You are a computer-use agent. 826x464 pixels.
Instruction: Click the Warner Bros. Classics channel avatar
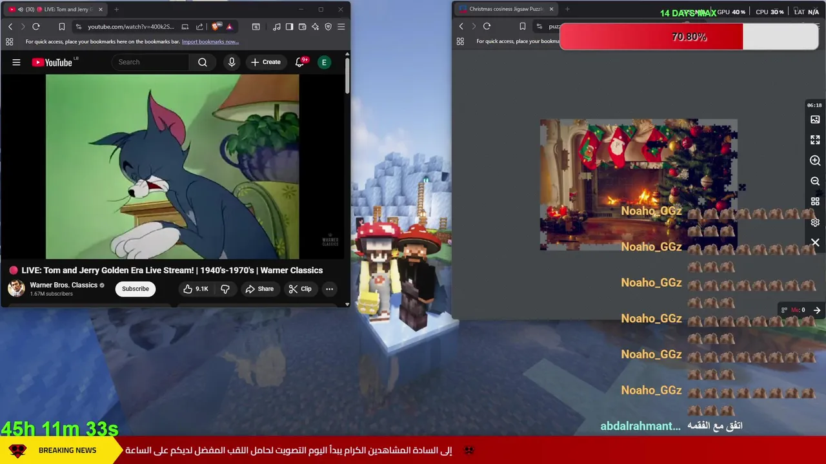[x=16, y=289]
